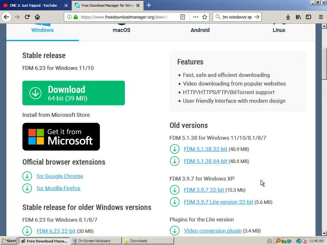Click the system tray clock showing 11:40 AM
This screenshot has height=245, width=327.
point(316,241)
